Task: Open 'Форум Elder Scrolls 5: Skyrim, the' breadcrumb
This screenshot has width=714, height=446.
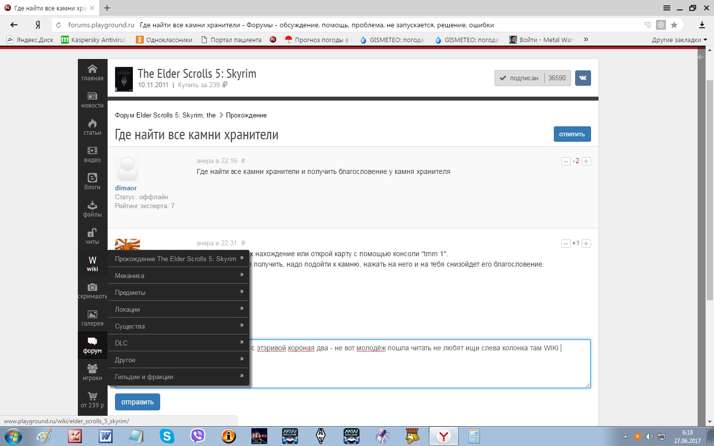Action: 165,115
